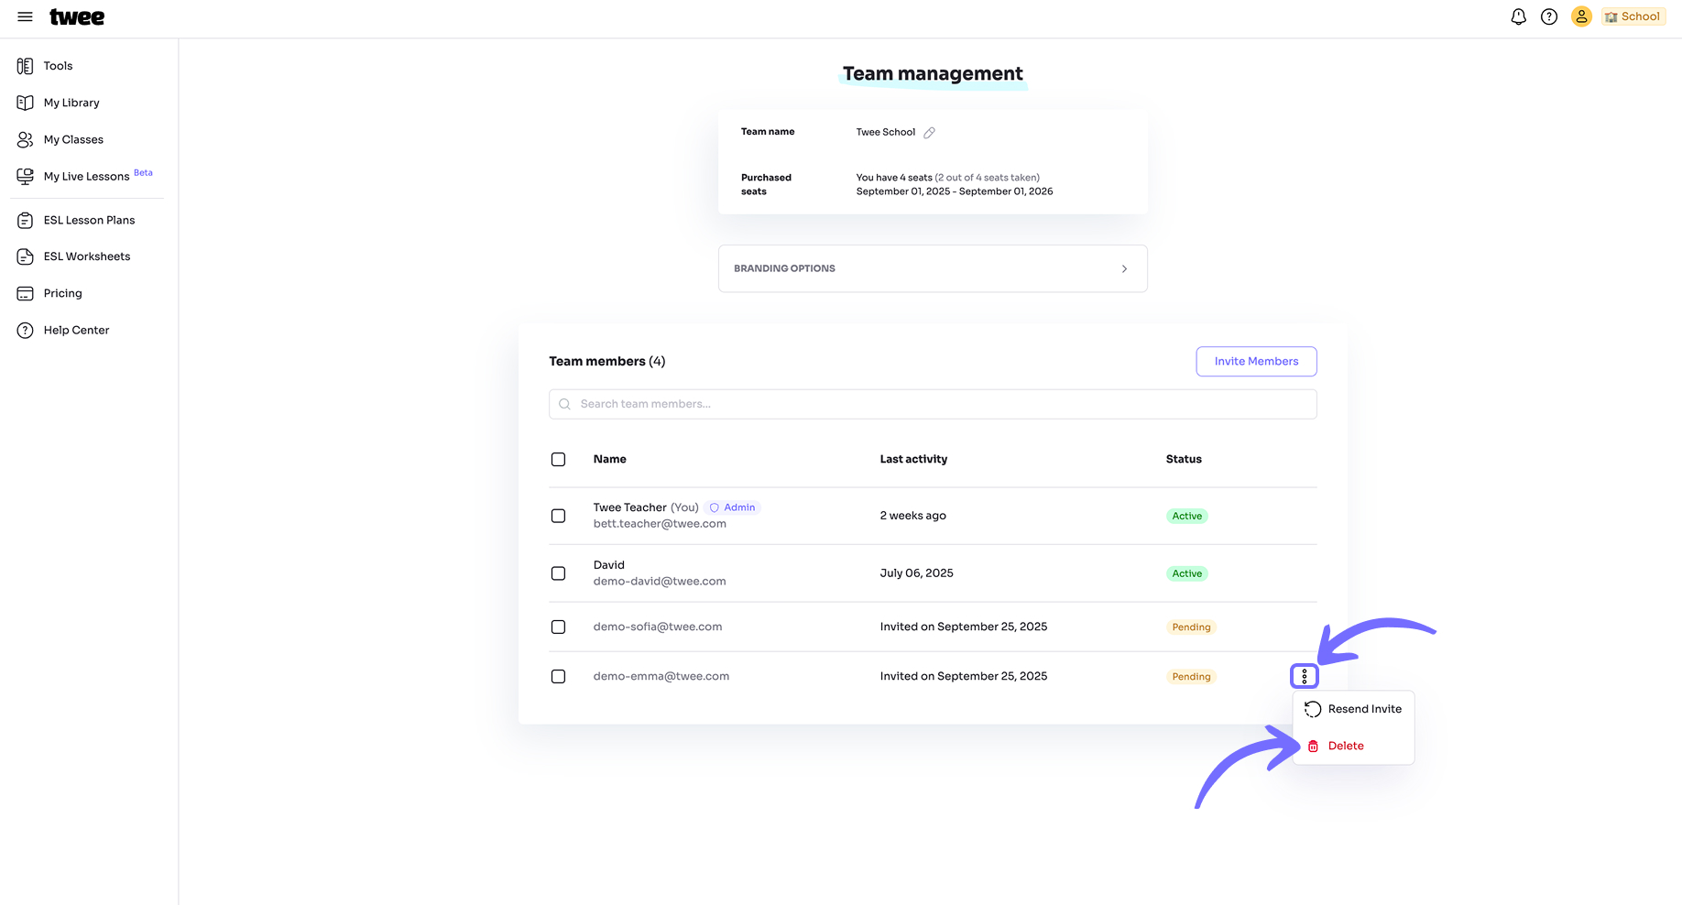Click the '2 weeks ago' activity cell
The image size is (1682, 905).
(912, 516)
